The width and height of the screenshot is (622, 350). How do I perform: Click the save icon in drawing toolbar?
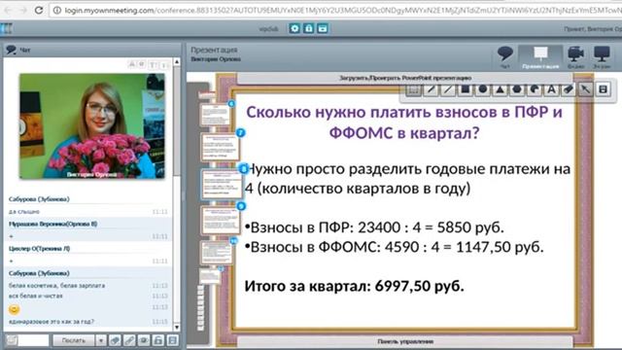603,89
